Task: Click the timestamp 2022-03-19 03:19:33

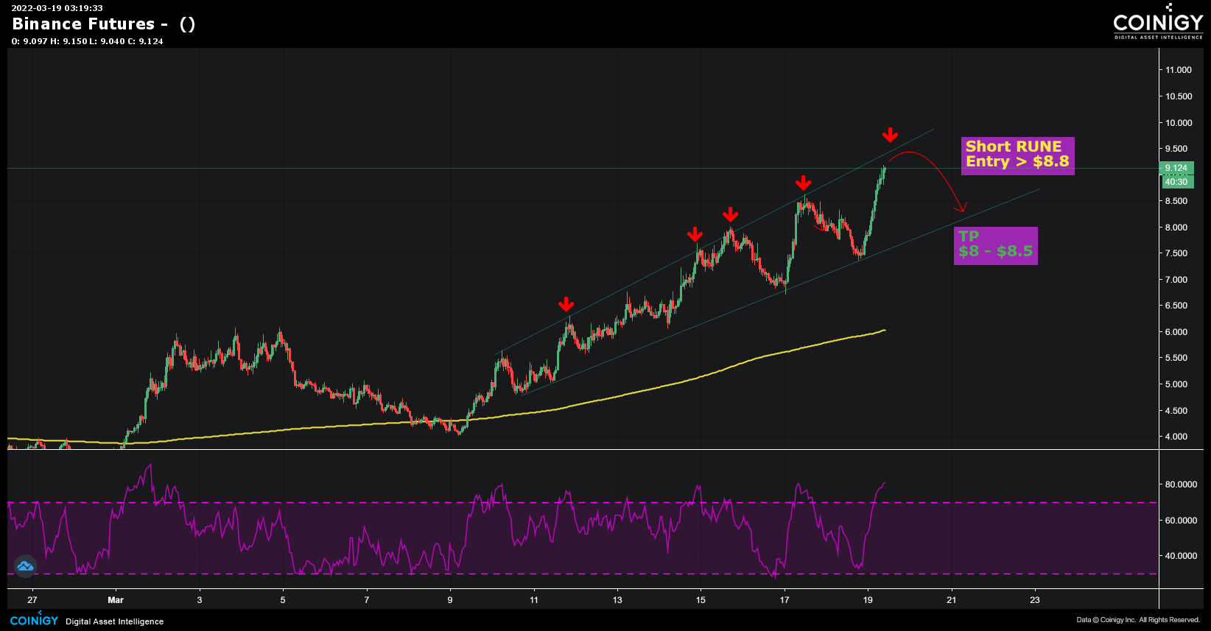Action: (x=57, y=8)
